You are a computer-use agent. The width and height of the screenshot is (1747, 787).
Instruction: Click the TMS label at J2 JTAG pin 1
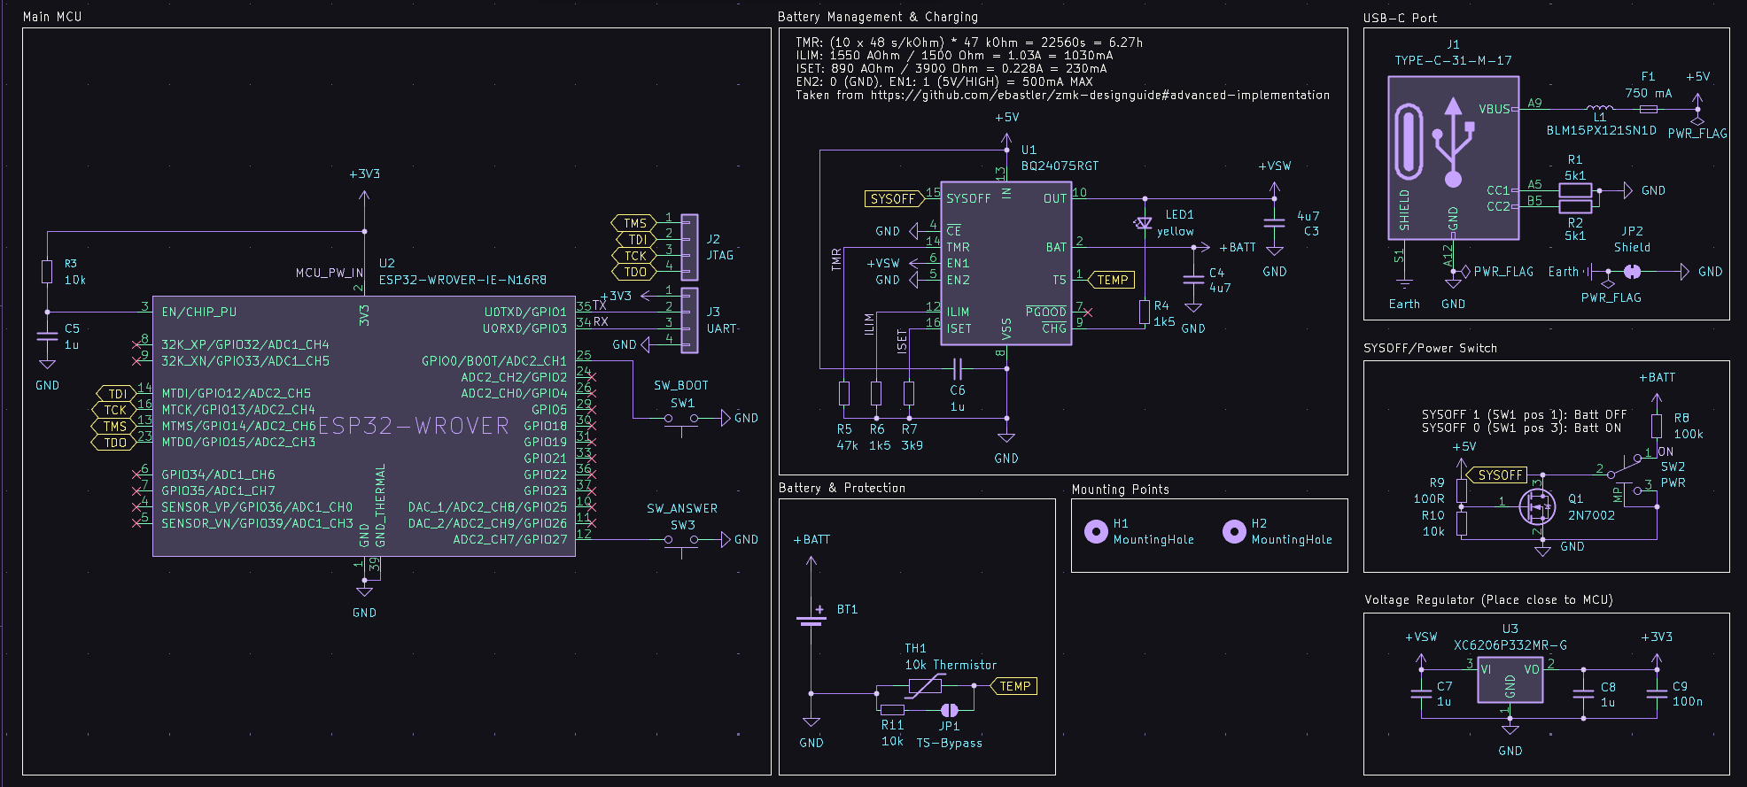pos(634,223)
